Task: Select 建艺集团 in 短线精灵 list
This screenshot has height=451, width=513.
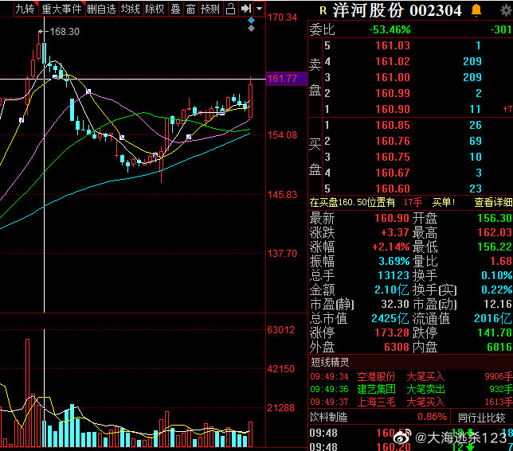Action: (x=376, y=389)
